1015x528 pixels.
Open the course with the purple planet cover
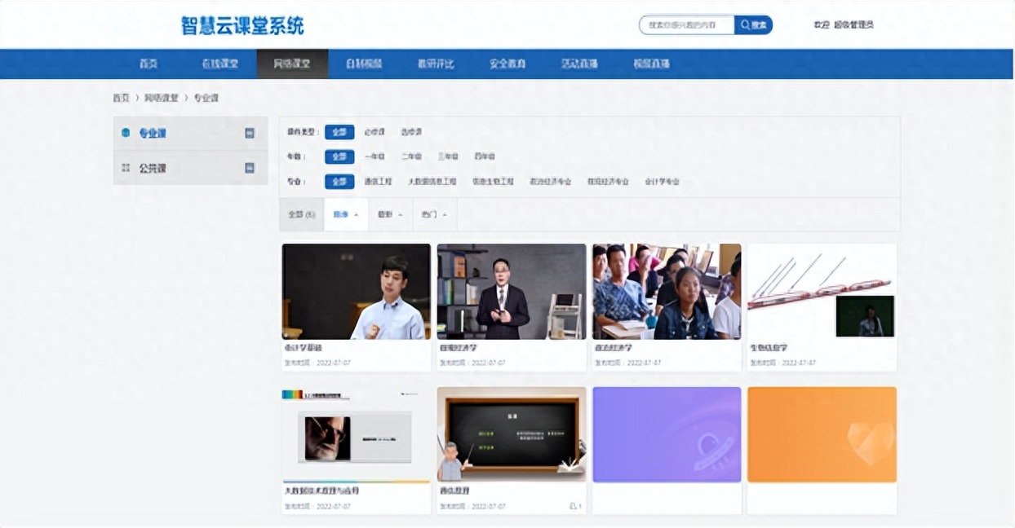(667, 434)
